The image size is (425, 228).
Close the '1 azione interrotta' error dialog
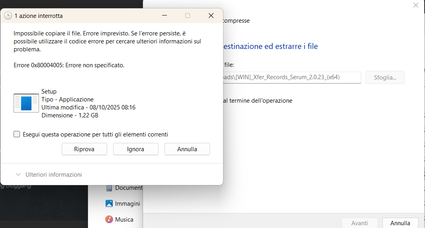point(211,16)
